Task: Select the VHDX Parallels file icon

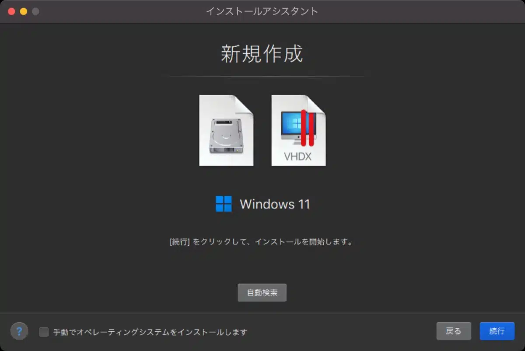Action: point(298,130)
